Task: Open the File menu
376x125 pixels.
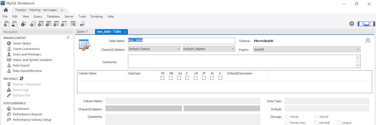Action: click(5, 16)
